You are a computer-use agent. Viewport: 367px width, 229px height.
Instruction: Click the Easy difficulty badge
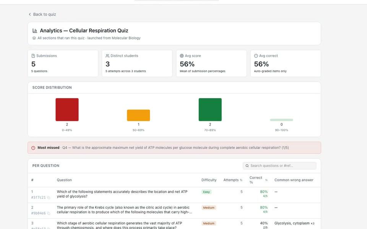[206, 192]
